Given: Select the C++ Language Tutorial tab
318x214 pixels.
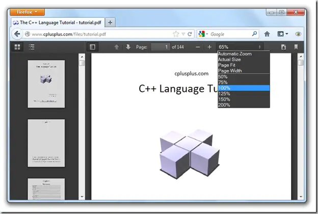Looking at the screenshot, I should click(58, 22).
